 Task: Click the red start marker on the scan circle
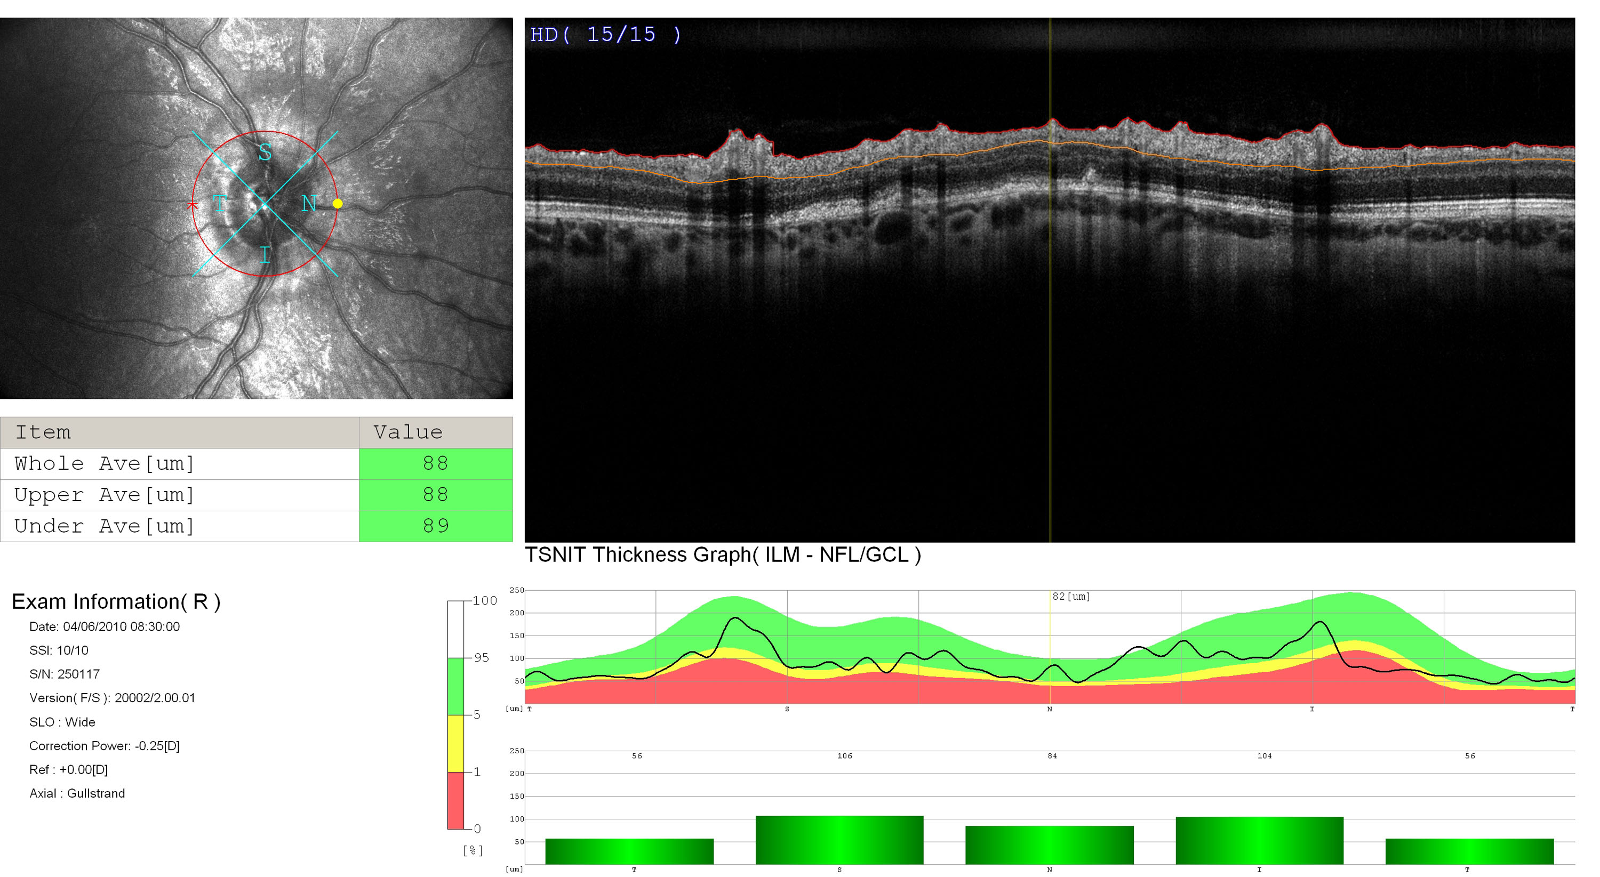tap(192, 205)
